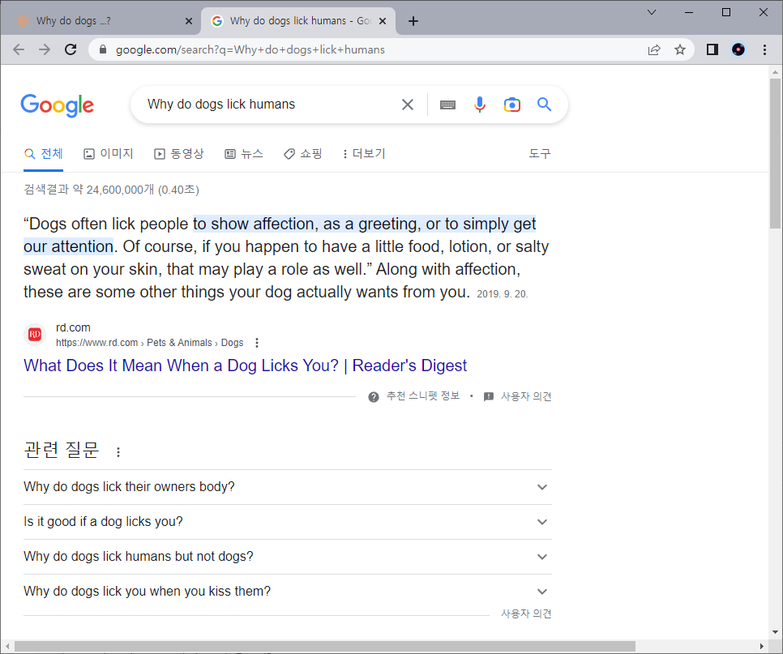Clear the search query text
The width and height of the screenshot is (783, 654).
pyautogui.click(x=408, y=105)
